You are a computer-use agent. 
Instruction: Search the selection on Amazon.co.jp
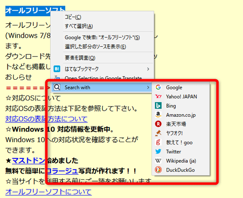[x=181, y=115]
